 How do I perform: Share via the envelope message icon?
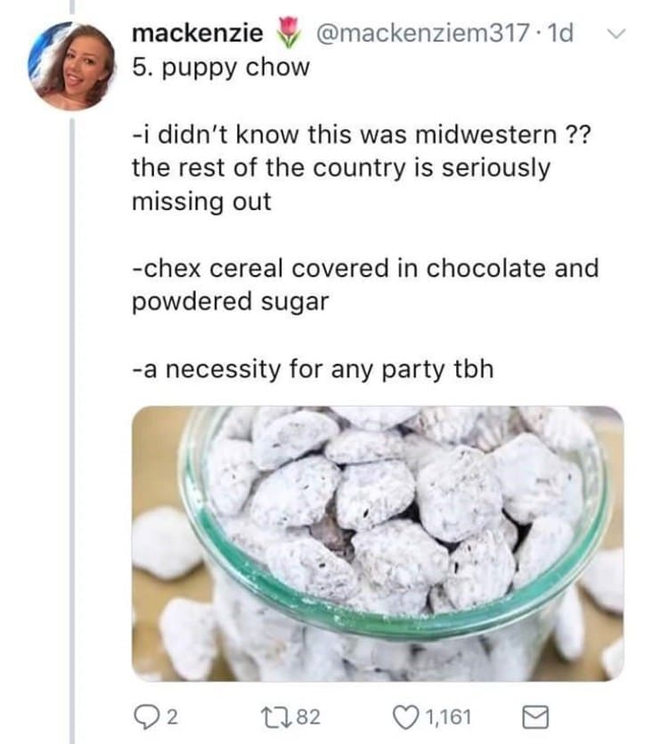(x=535, y=717)
